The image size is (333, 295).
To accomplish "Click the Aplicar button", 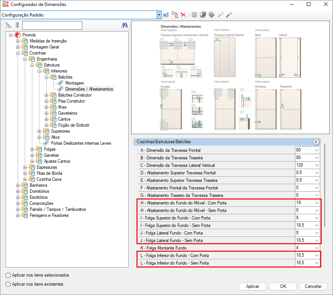I will 252,286.
